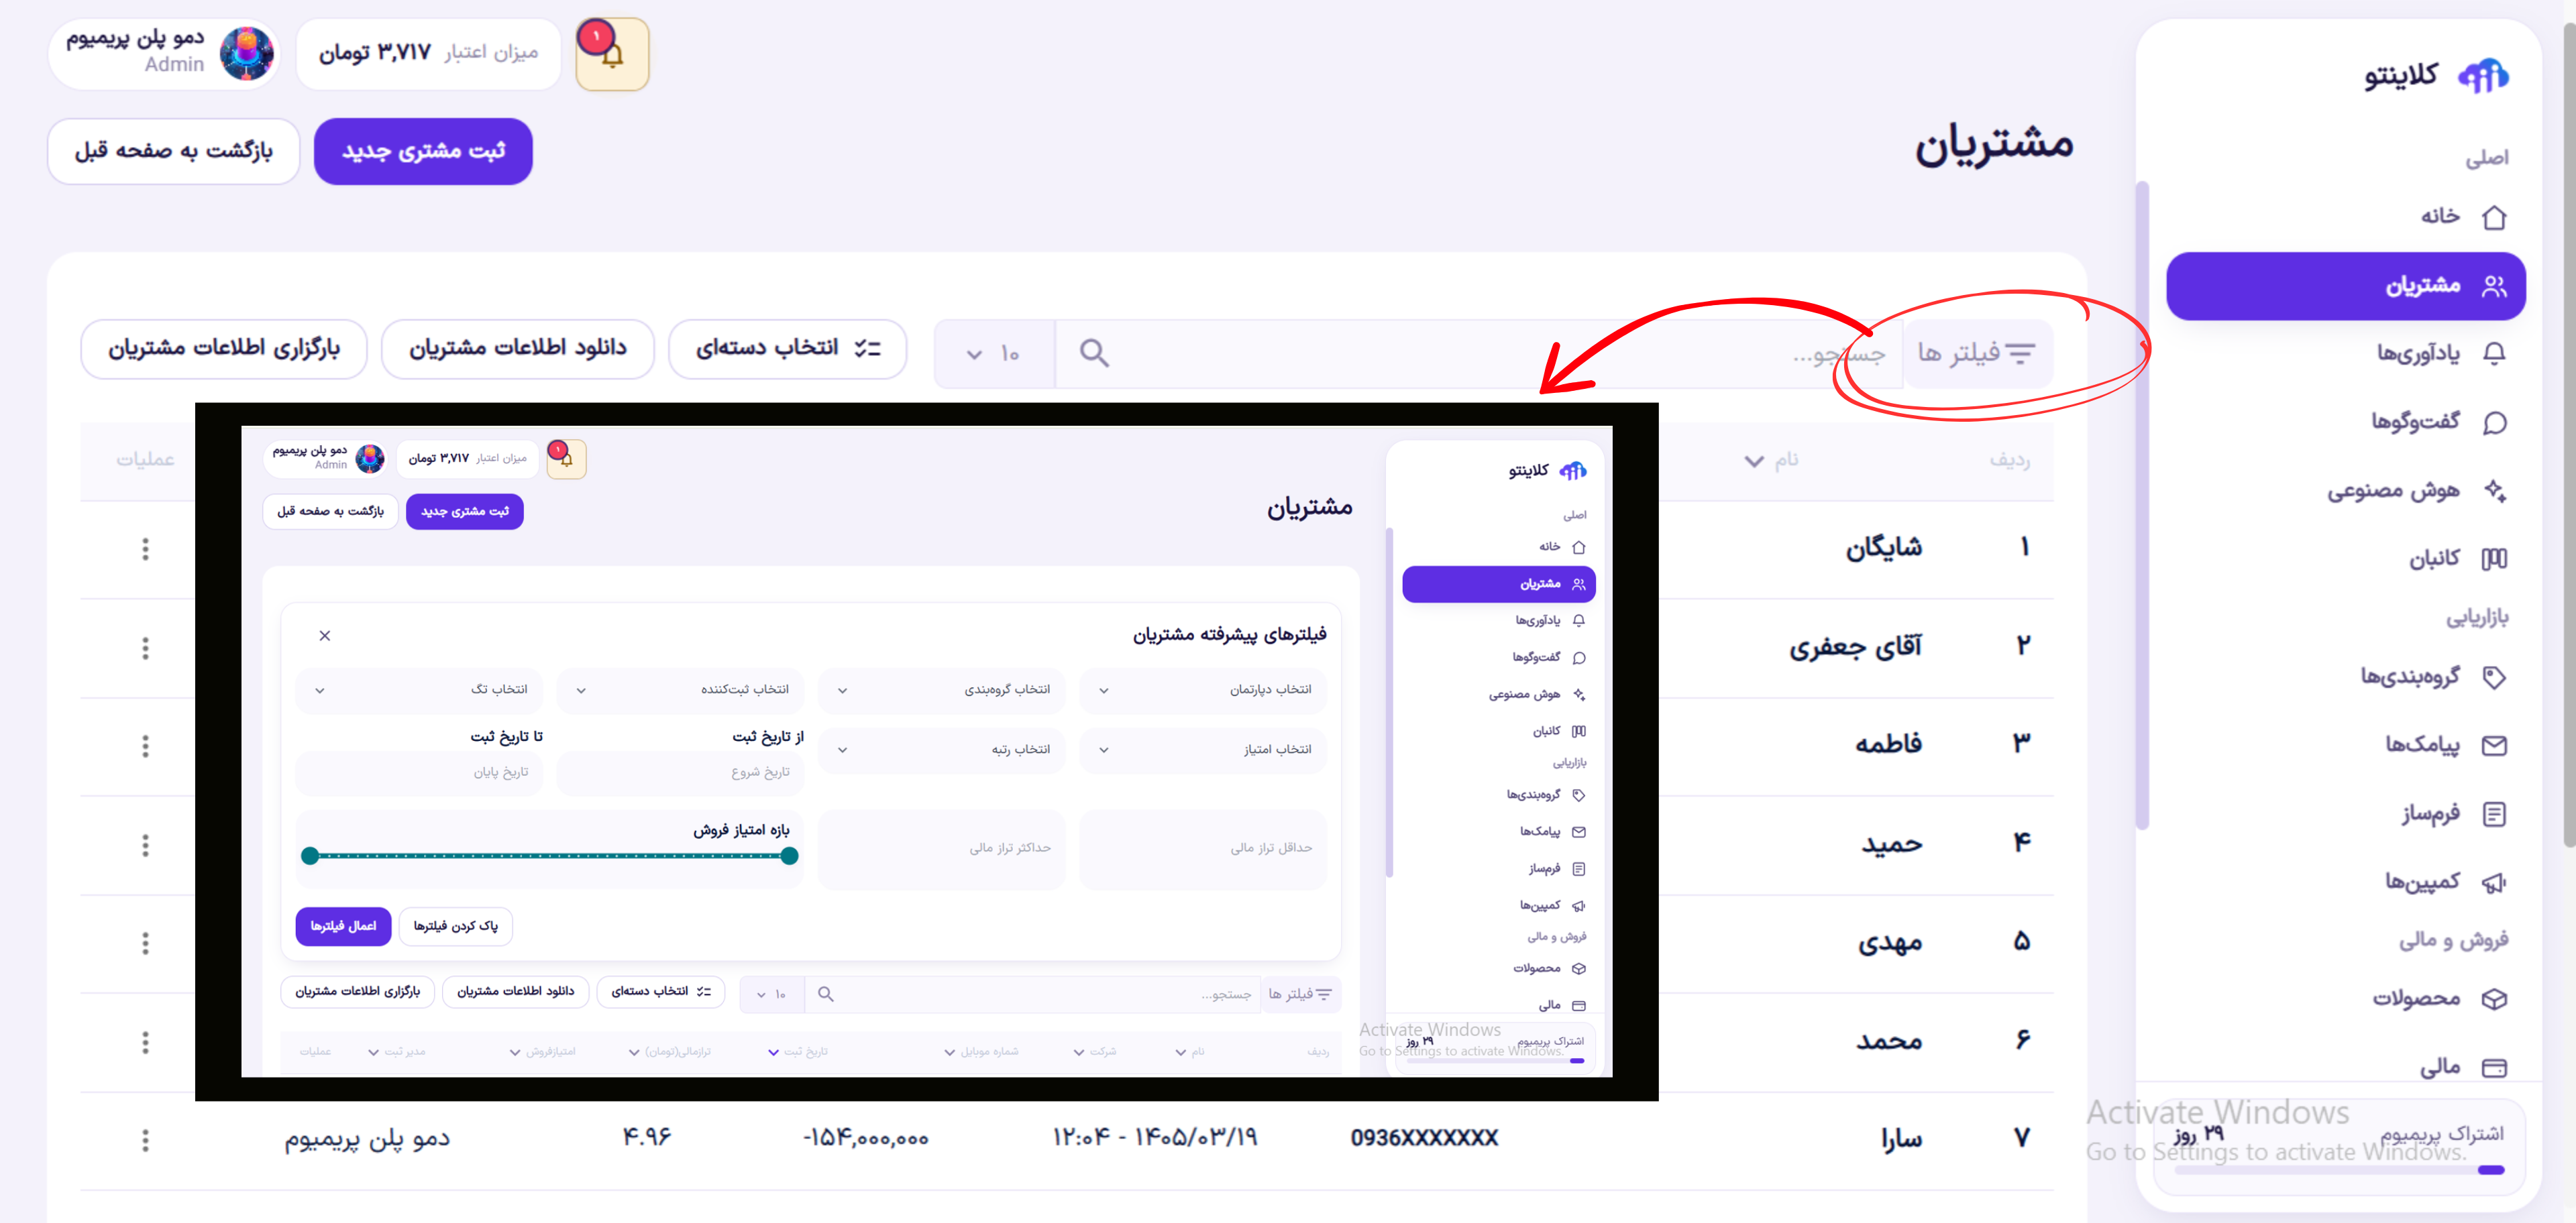
Task: Open یادآوری‌ها bell icon in sidebar
Action: coord(2494,354)
